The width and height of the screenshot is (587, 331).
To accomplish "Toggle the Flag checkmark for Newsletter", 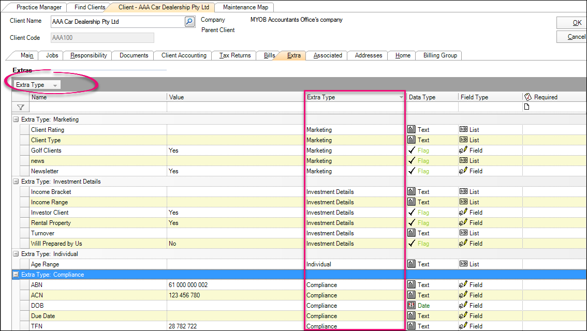I will tap(412, 171).
